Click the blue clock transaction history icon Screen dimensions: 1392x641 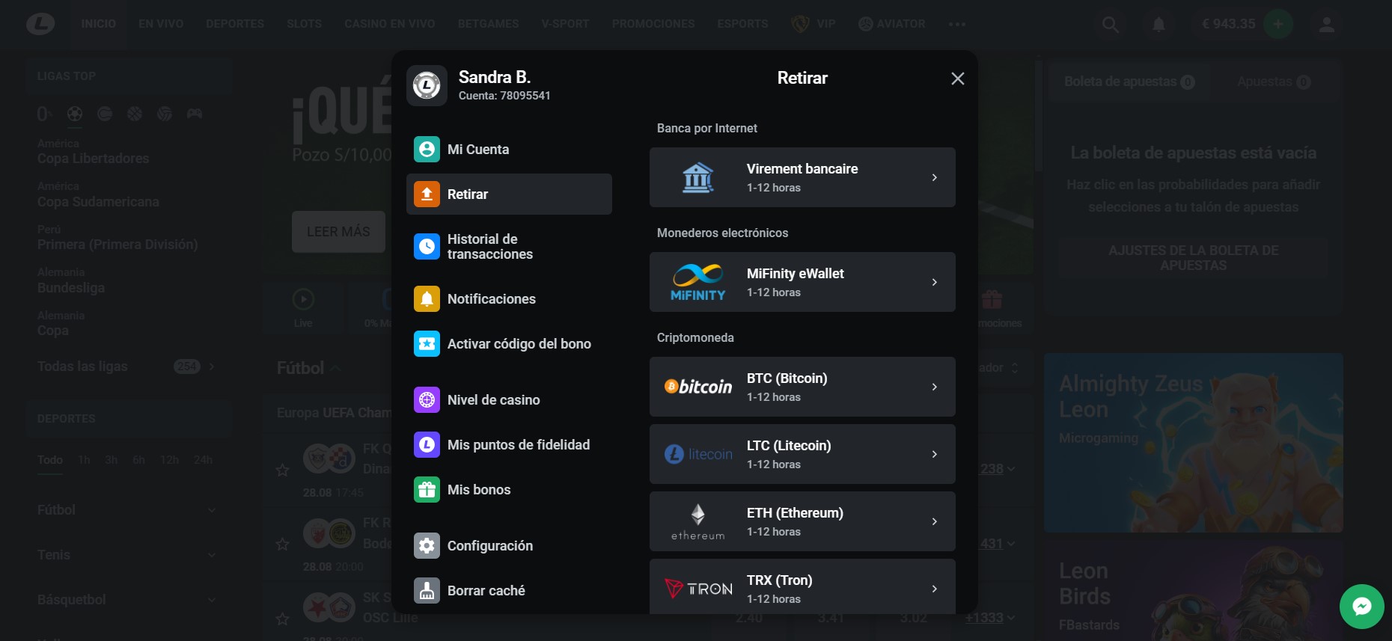point(427,247)
